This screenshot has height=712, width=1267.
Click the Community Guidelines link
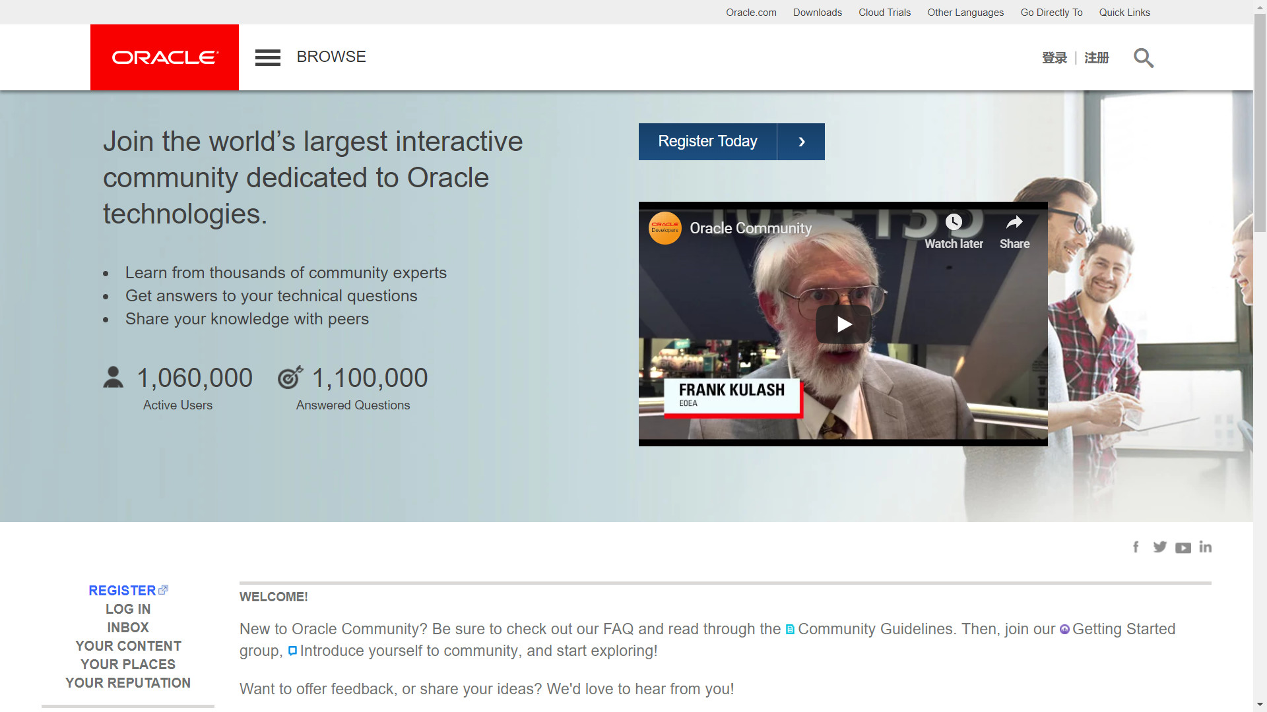[x=876, y=629]
